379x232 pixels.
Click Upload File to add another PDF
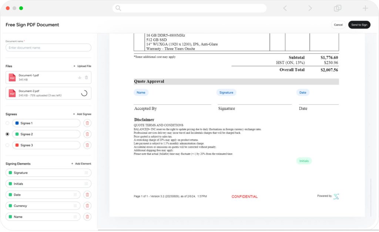82,66
